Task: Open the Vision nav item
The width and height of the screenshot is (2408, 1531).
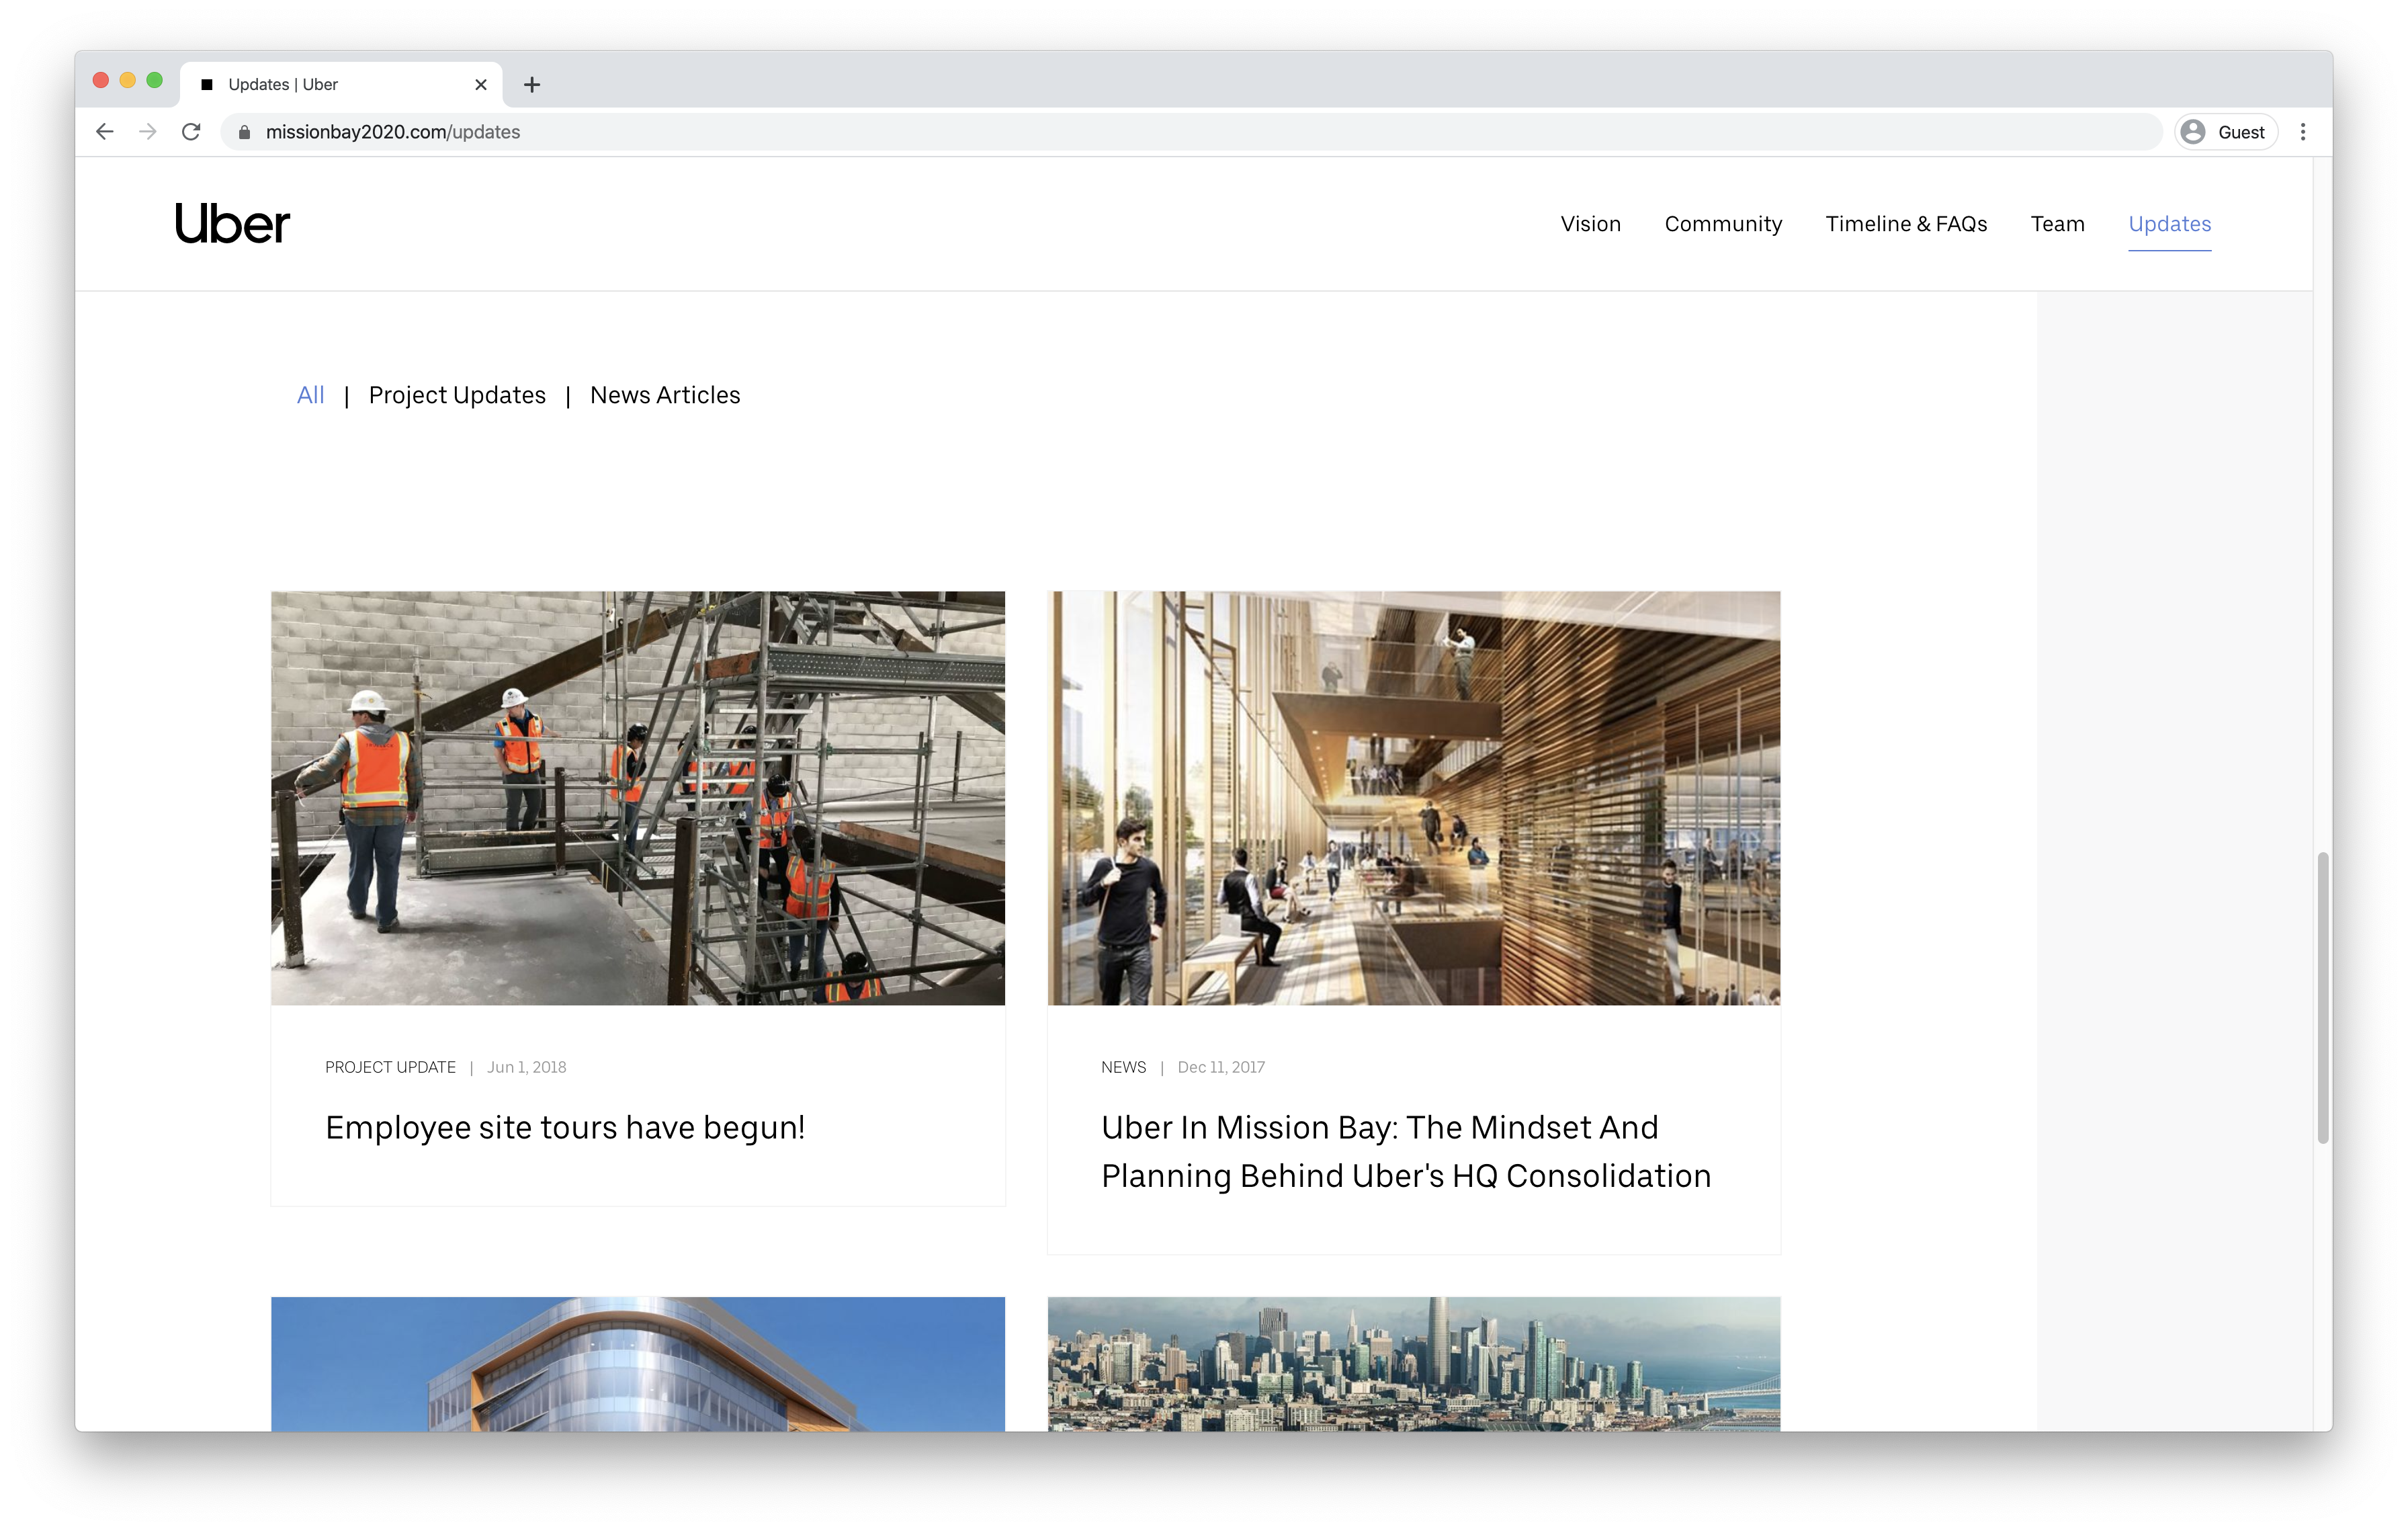Action: point(1590,224)
